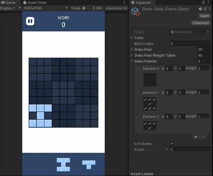This screenshot has height=176, width=213.
Task: Expand the Table property
Action: [132, 38]
